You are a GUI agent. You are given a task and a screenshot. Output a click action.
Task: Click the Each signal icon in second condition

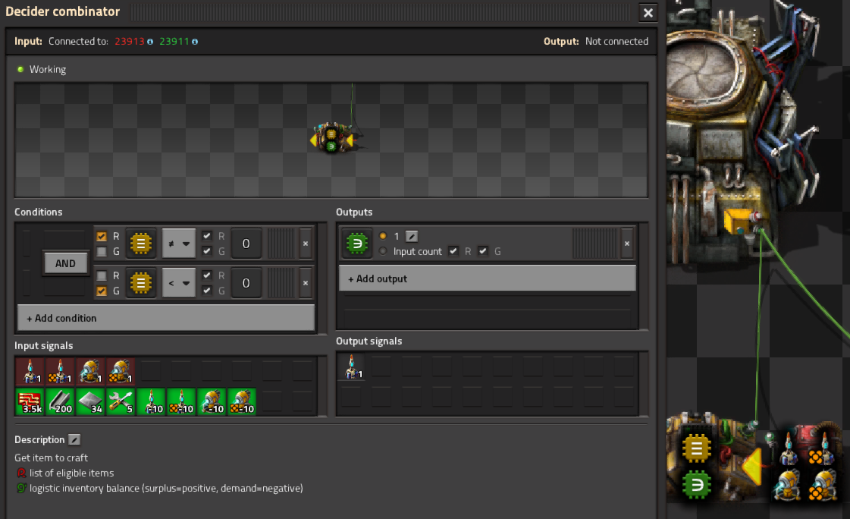pos(140,283)
